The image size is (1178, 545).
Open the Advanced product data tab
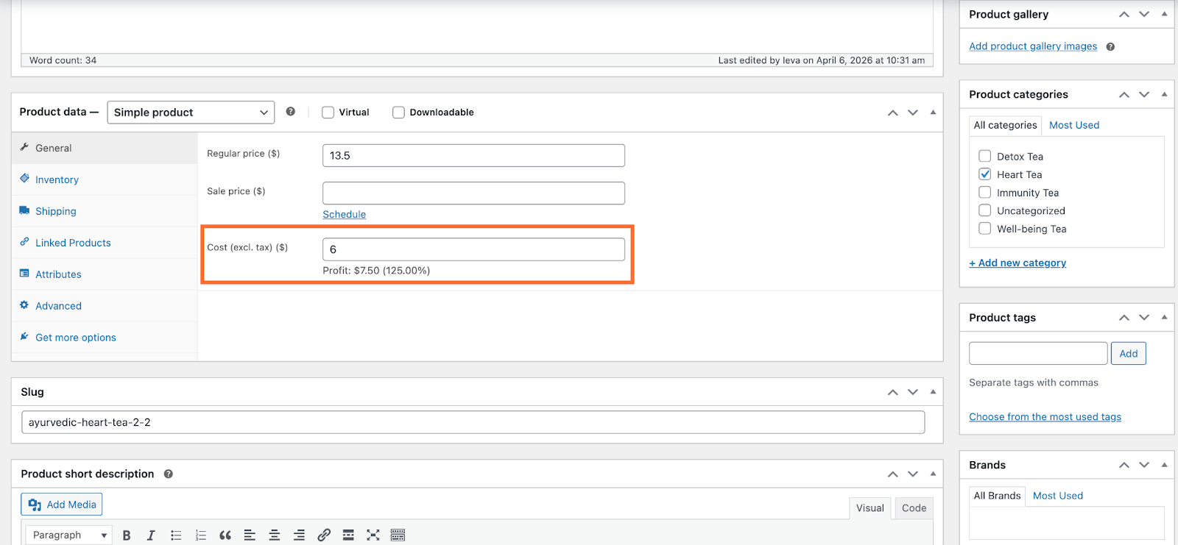tap(105, 306)
